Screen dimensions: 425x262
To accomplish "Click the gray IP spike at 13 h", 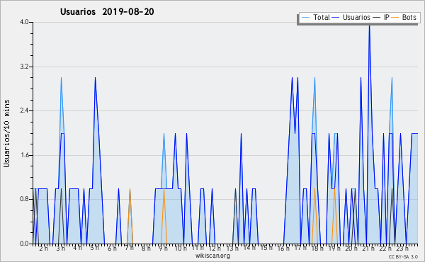I will 235,216.
